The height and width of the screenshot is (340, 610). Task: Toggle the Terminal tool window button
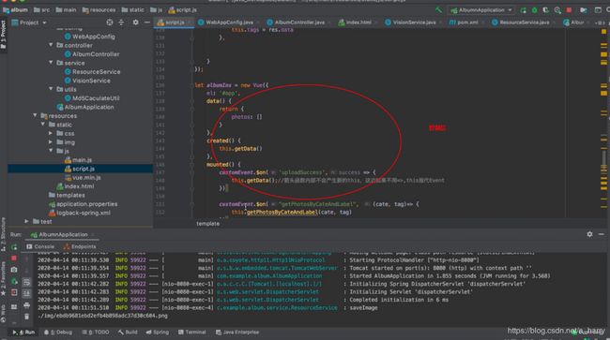click(x=191, y=333)
